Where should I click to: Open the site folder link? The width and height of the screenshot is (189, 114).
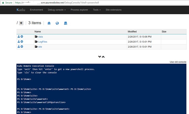(40, 47)
